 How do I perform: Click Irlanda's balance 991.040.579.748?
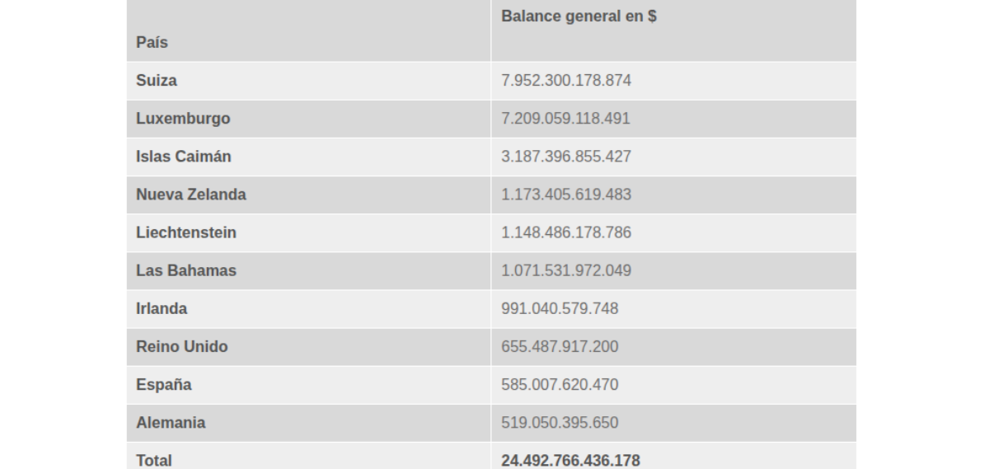(560, 308)
